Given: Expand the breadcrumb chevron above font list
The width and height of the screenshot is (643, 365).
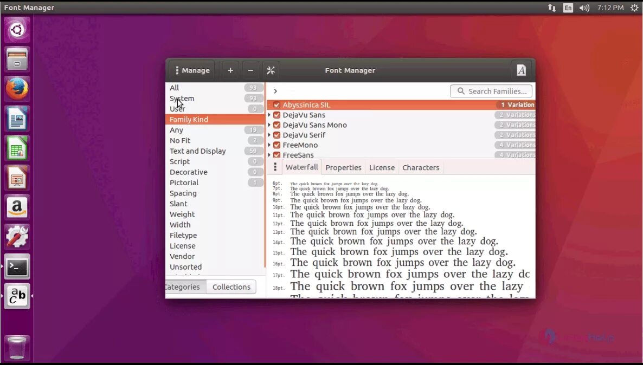Looking at the screenshot, I should [x=275, y=91].
